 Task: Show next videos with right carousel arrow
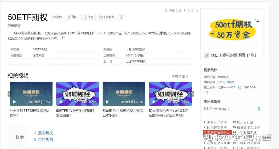192,93
